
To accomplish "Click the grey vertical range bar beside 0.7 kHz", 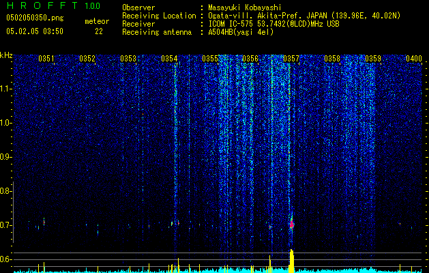I will click(13, 212).
